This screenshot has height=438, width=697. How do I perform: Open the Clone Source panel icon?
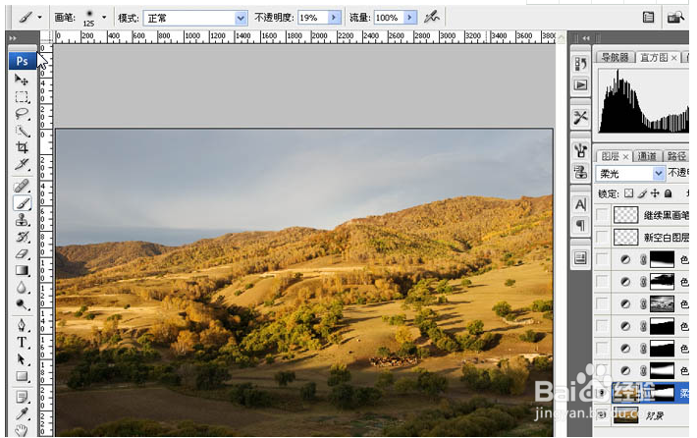(580, 172)
